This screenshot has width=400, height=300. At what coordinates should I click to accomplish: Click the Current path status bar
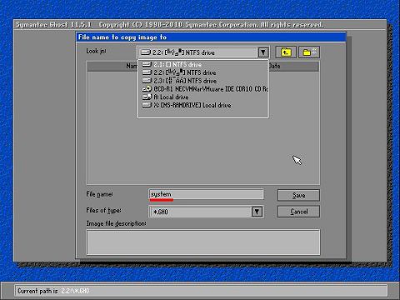pyautogui.click(x=201, y=291)
